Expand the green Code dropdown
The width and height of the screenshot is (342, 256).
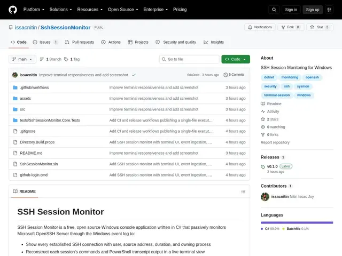[x=236, y=59]
